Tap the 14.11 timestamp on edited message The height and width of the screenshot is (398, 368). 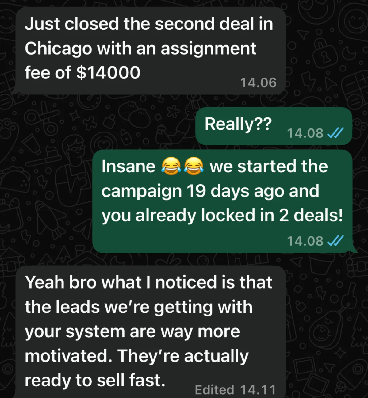point(258,390)
